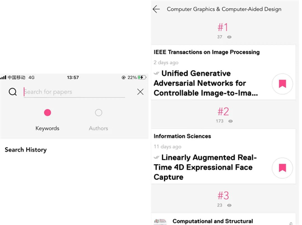Click the search magnifier icon
Screen dimensions: 302x225
[13, 91]
